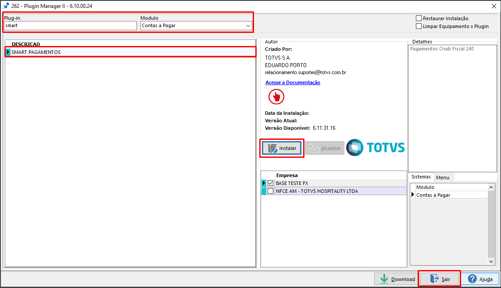Check Limpar Equipamento x Plugin
This screenshot has width=501, height=288.
(418, 26)
